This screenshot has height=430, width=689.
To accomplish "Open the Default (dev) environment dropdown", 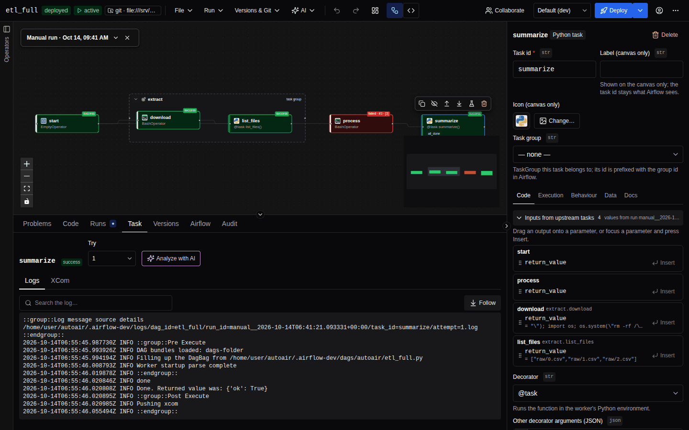I will (562, 11).
